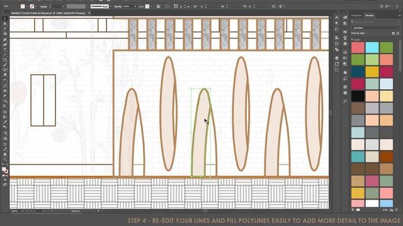Open the Symbols panel icon
403x226 pixels.
pos(345,44)
